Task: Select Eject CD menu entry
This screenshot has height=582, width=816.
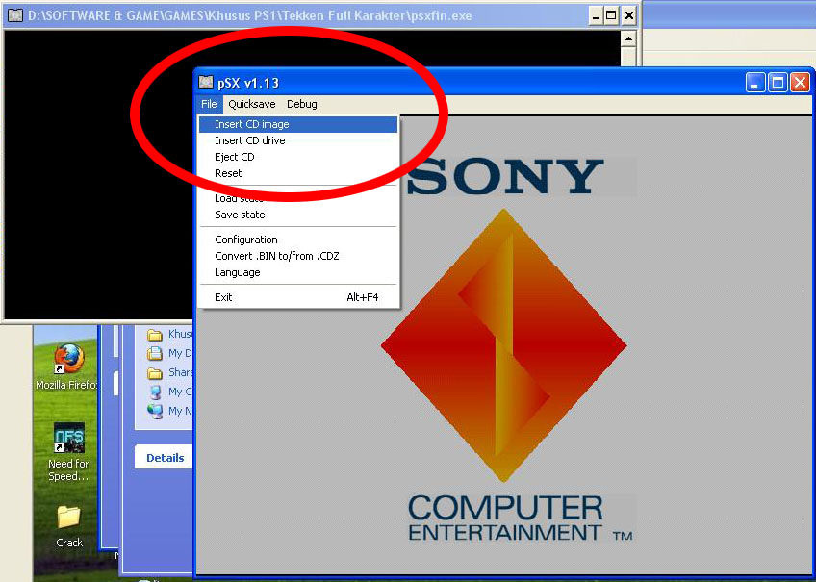Action: (x=298, y=157)
